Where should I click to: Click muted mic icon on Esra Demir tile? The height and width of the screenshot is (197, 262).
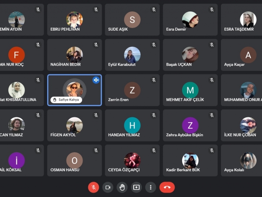212,10
